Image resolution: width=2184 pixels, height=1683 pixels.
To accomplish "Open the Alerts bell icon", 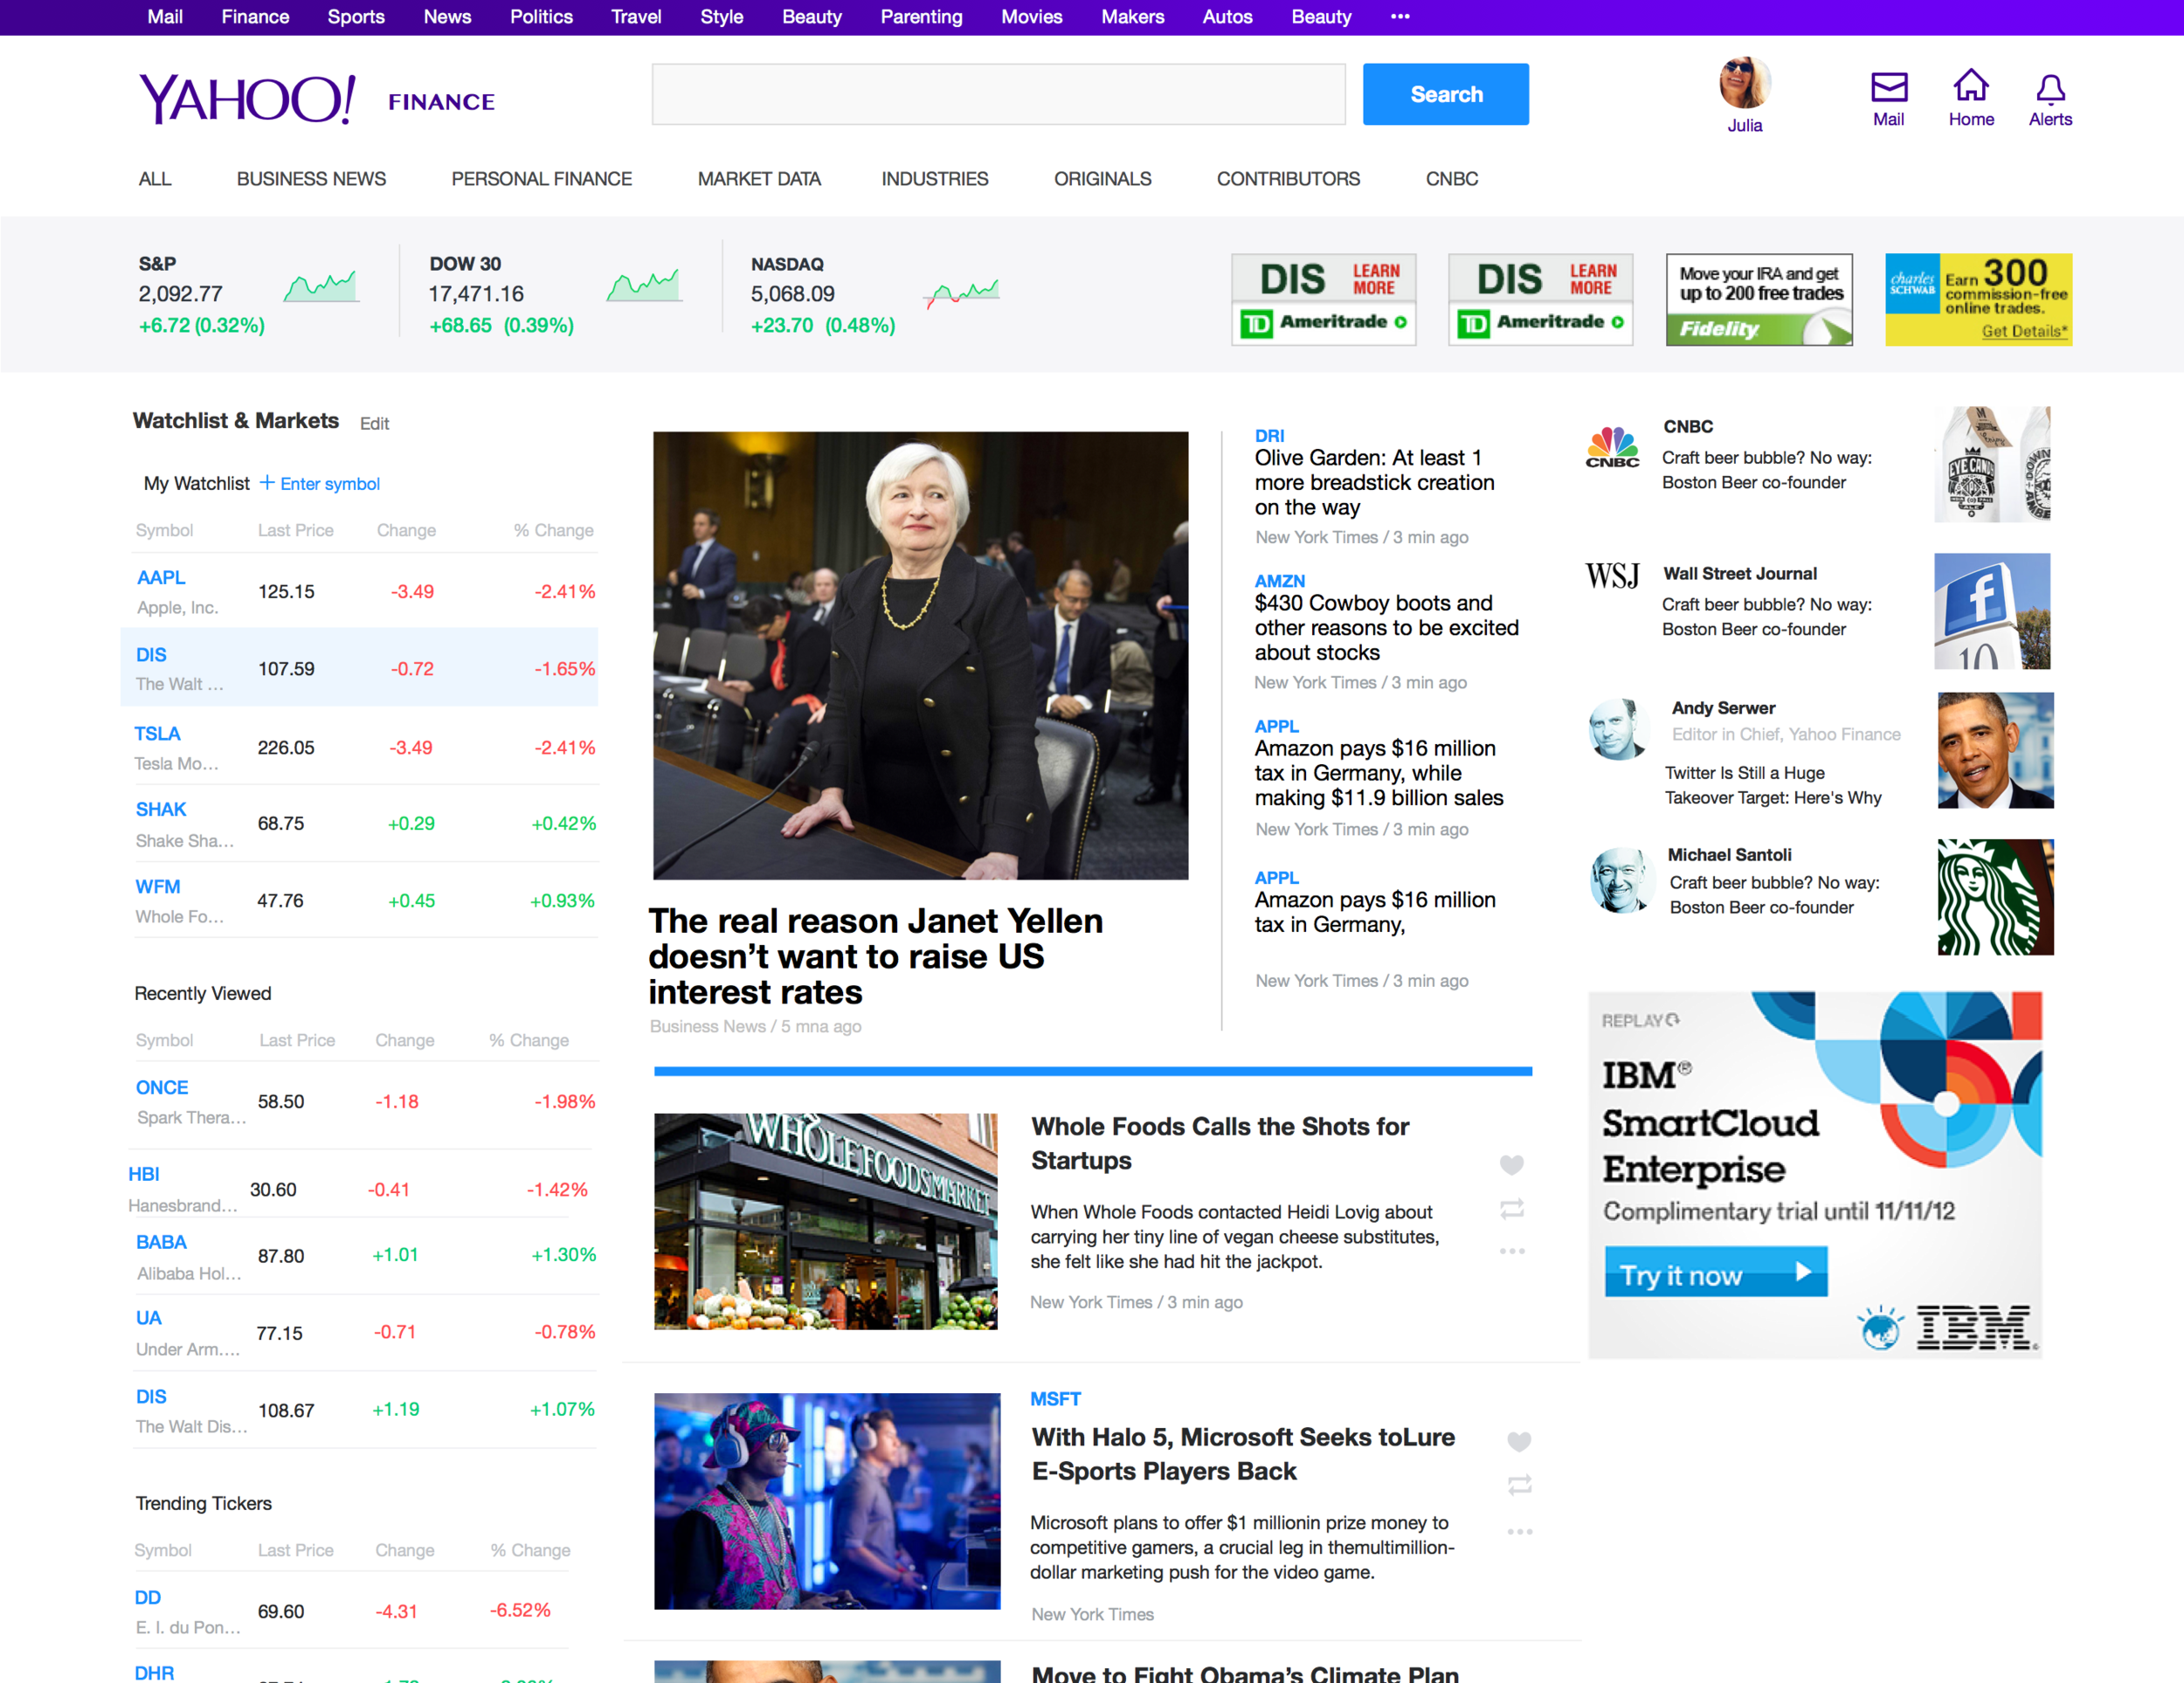I will pos(2050,89).
